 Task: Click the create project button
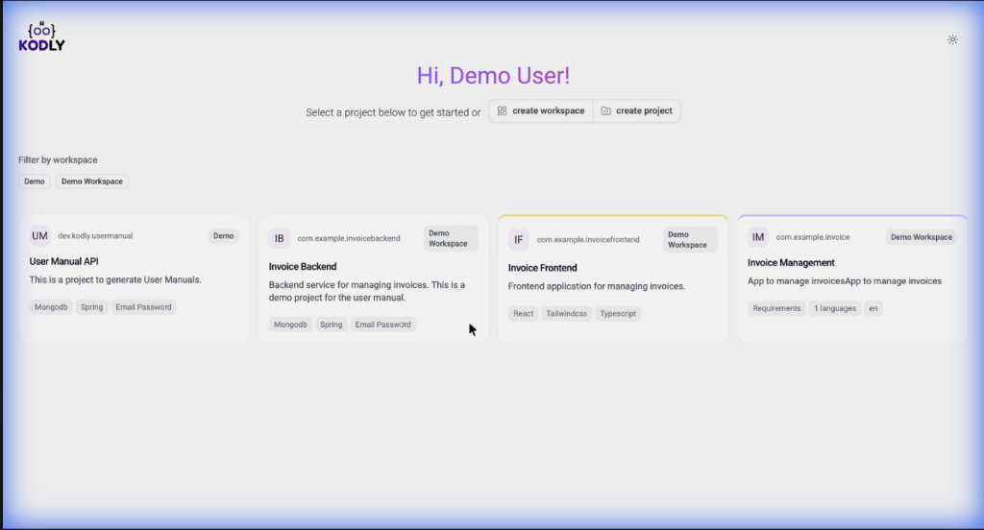[636, 111]
